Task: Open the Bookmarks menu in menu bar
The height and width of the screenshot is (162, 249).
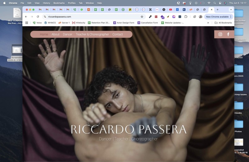Action: (x=59, y=3)
